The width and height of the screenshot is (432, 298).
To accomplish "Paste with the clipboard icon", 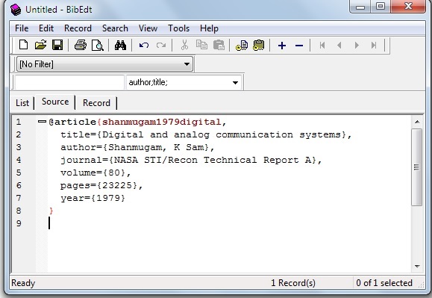I will click(219, 45).
